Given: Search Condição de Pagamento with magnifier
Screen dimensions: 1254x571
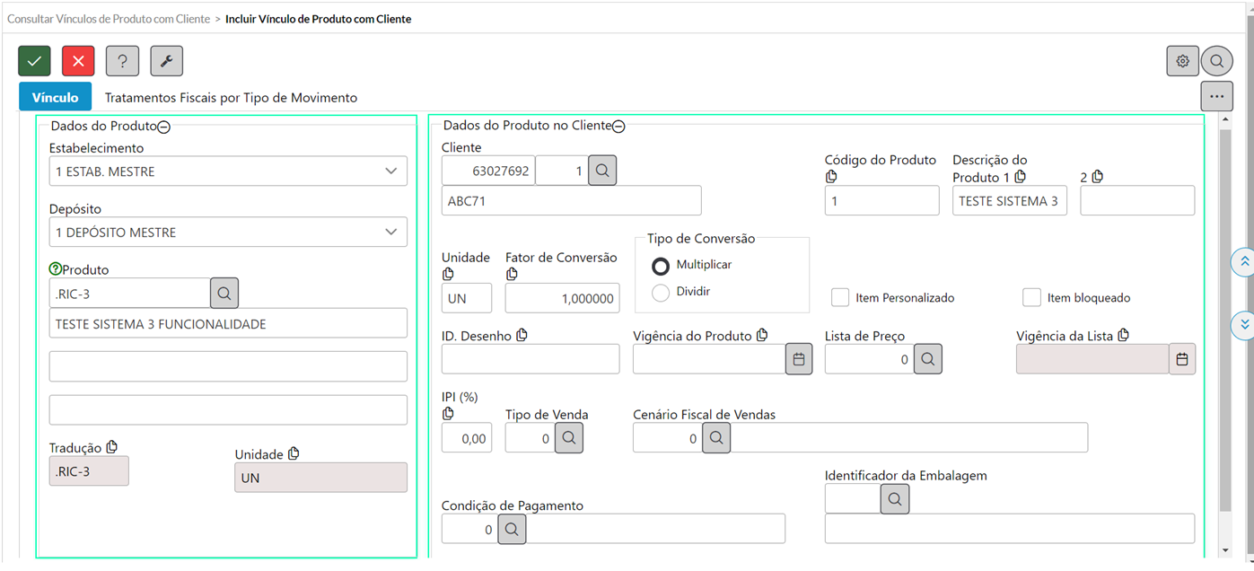Looking at the screenshot, I should [512, 530].
